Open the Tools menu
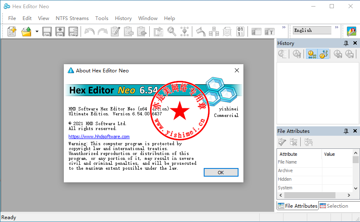Image resolution: width=360 pixels, height=222 pixels. click(102, 18)
